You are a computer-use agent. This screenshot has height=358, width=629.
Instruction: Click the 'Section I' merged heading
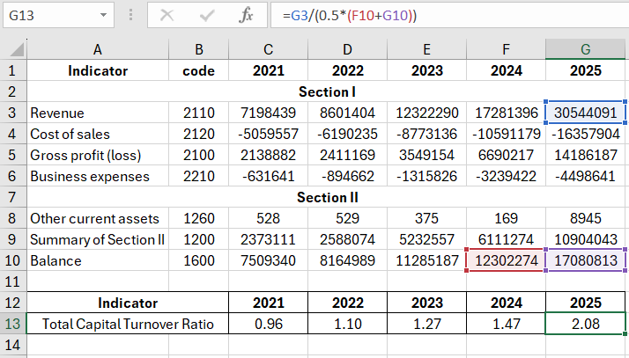pyautogui.click(x=326, y=91)
